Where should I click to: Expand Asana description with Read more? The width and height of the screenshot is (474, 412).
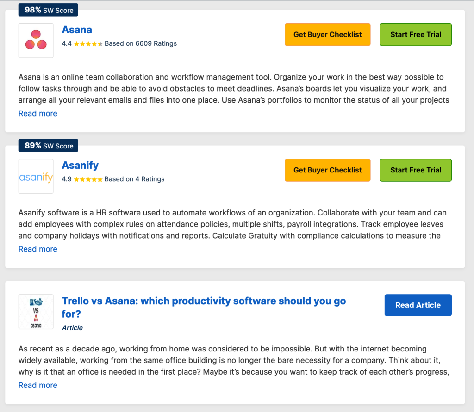tap(38, 114)
